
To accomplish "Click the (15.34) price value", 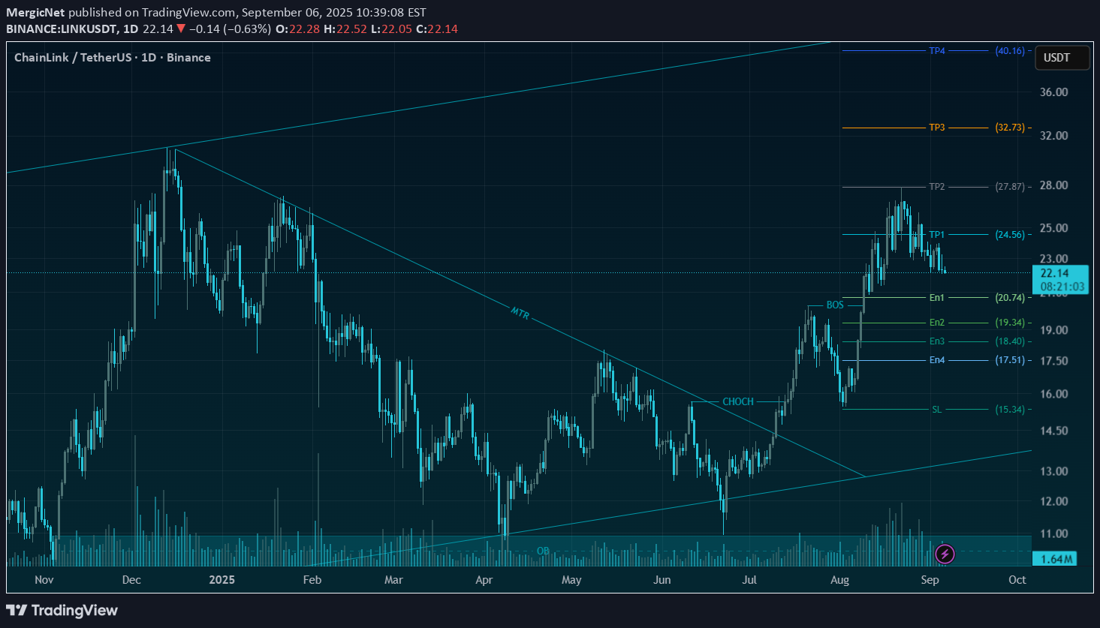I will point(1010,410).
